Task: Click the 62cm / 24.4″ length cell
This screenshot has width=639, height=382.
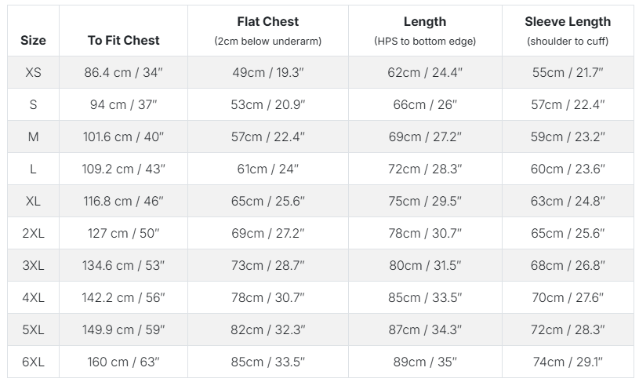Action: [425, 72]
